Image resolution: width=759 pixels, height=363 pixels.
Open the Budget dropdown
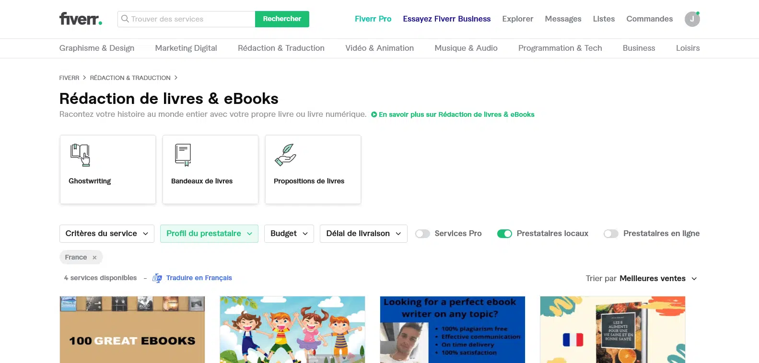[289, 234]
